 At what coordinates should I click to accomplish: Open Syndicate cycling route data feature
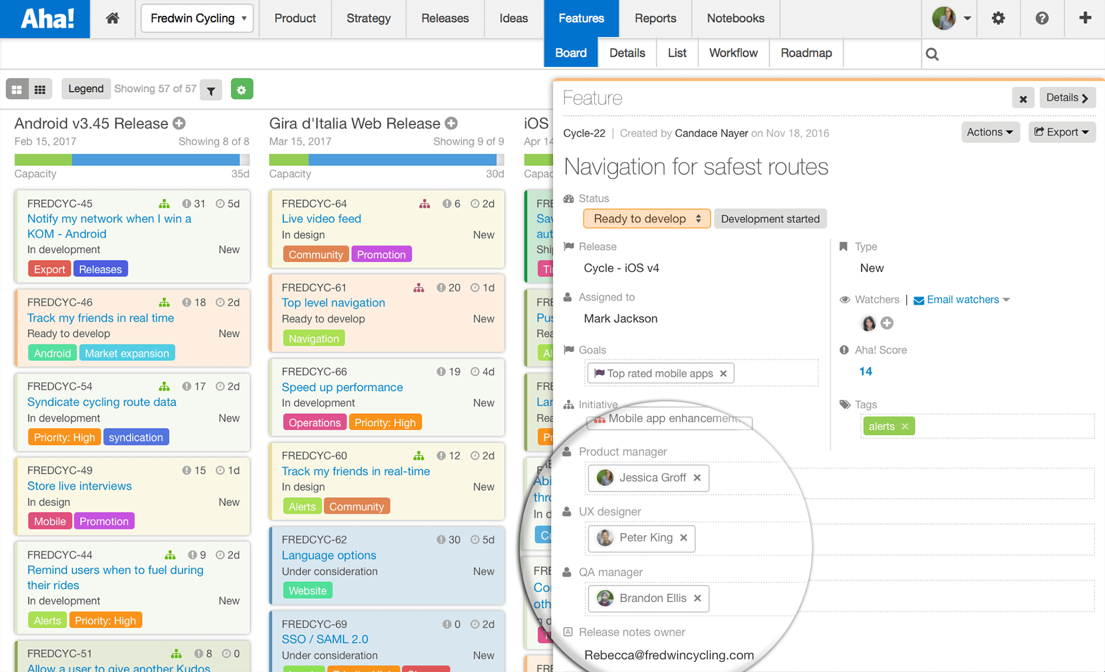102,402
